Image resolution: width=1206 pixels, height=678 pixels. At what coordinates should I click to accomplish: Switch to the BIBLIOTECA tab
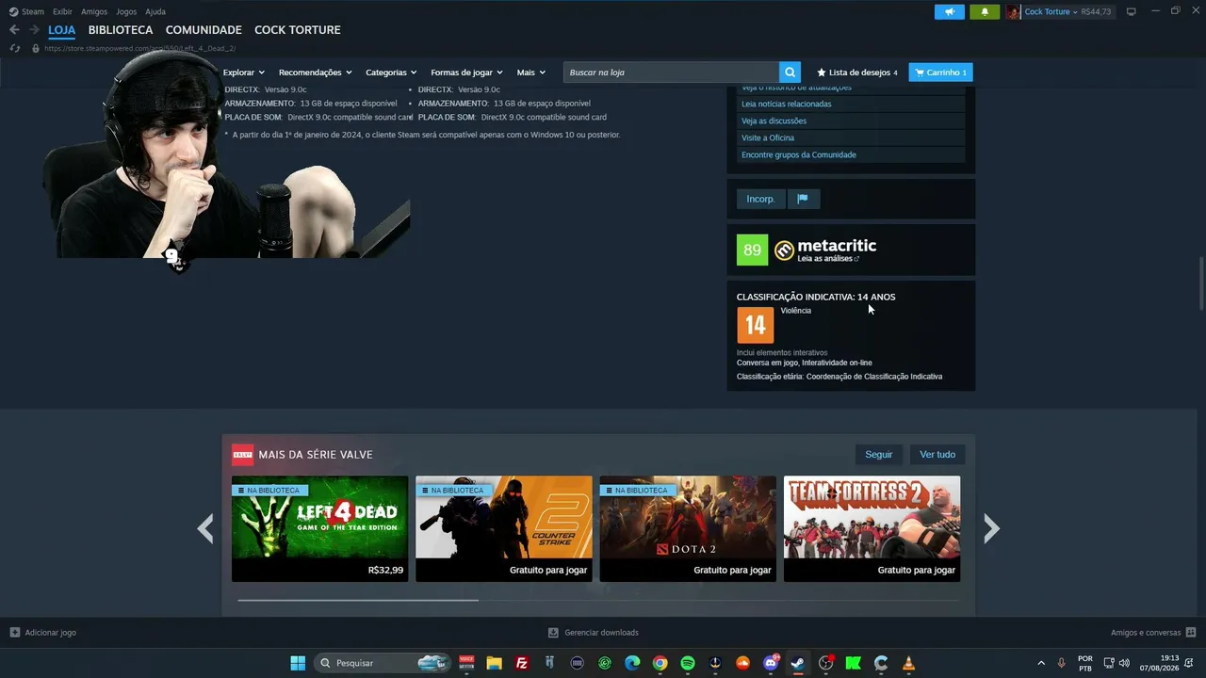click(x=121, y=30)
